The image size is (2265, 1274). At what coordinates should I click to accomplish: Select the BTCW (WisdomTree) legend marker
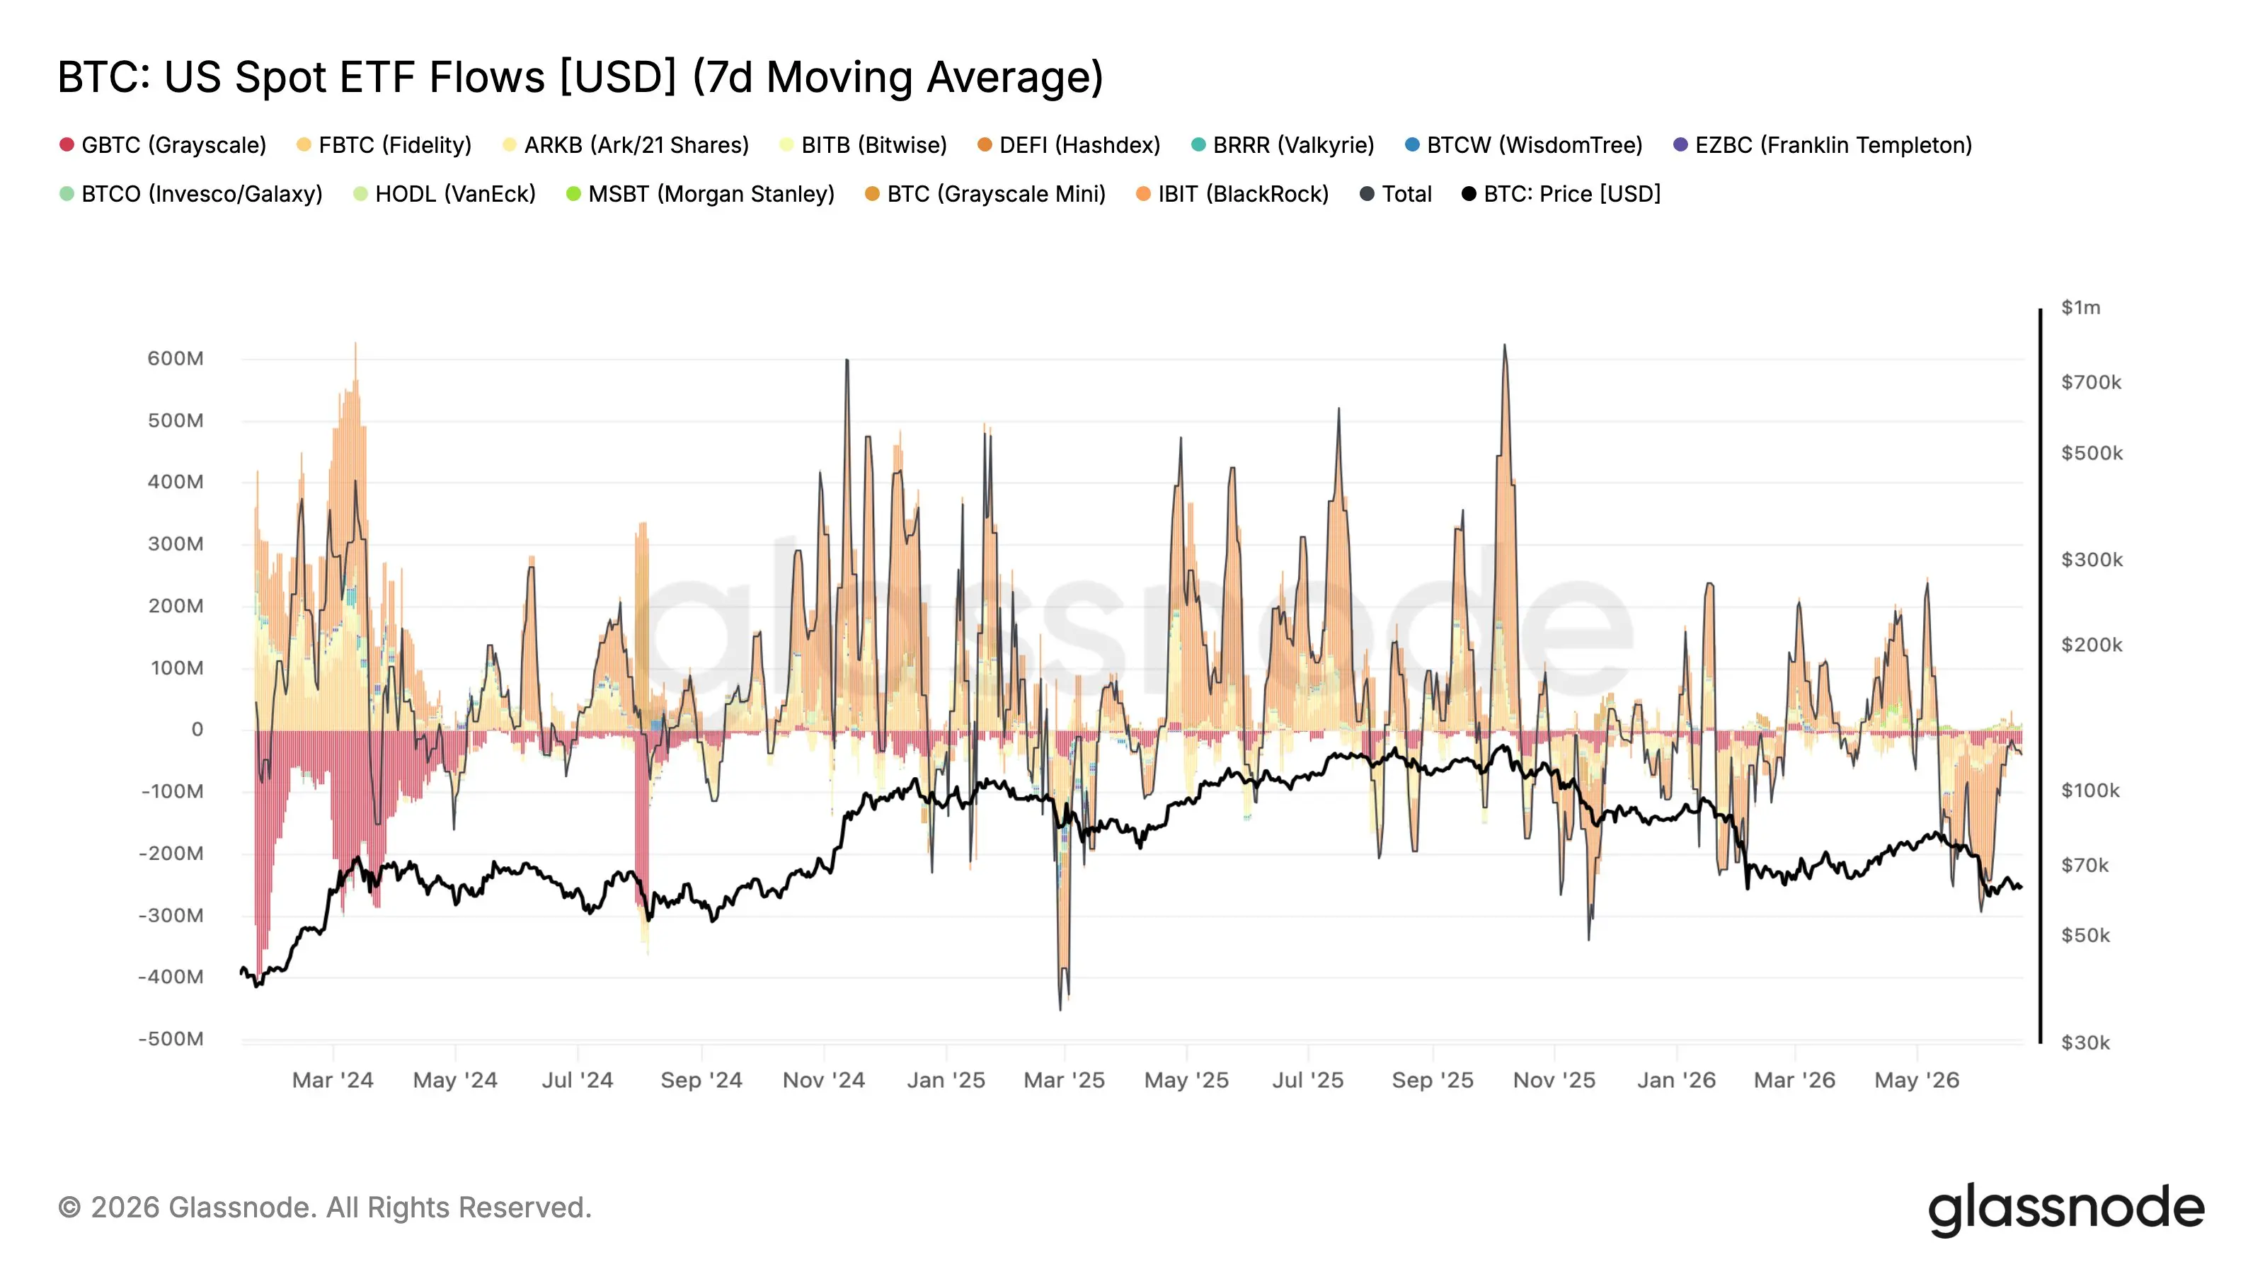click(1412, 145)
